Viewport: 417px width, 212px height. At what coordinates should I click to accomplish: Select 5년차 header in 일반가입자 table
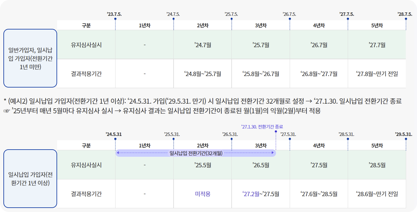377,25
